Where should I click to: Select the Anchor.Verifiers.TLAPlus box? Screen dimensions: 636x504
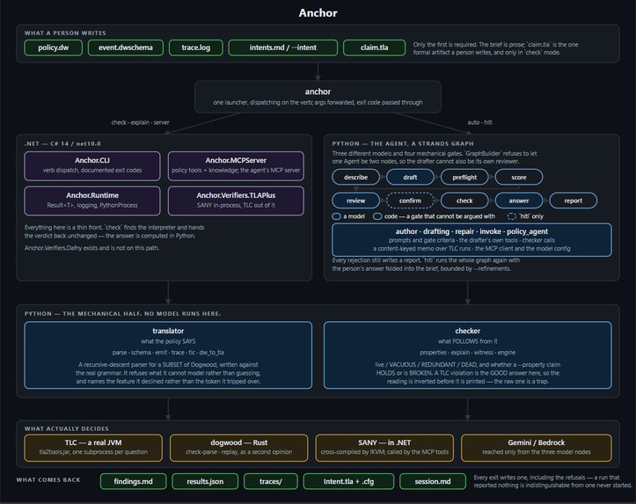pos(236,201)
